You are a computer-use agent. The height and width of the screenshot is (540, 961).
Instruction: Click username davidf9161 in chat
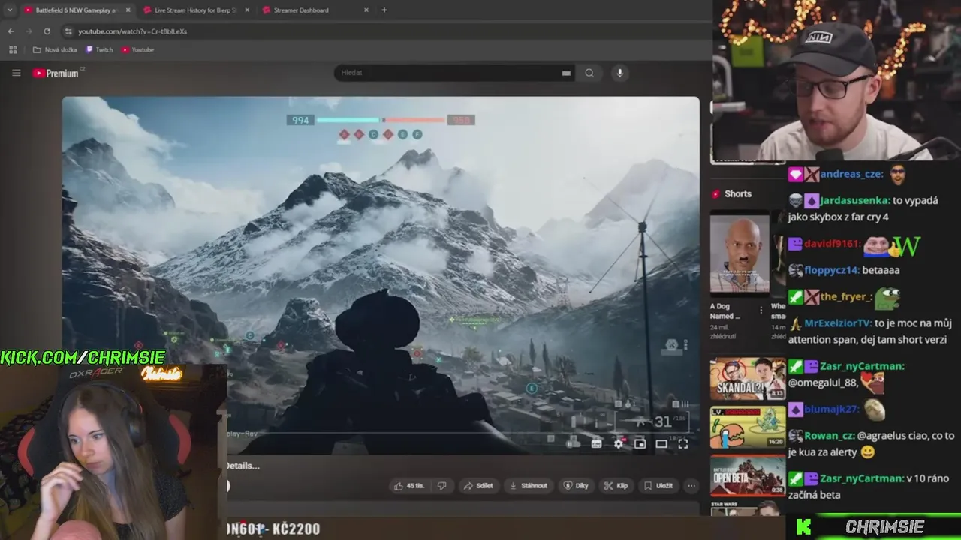[x=833, y=244]
